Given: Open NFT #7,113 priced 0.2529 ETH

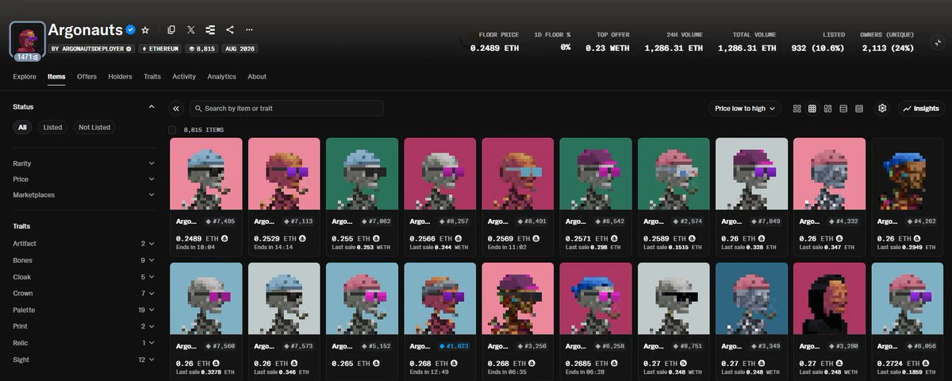Looking at the screenshot, I should (x=284, y=196).
